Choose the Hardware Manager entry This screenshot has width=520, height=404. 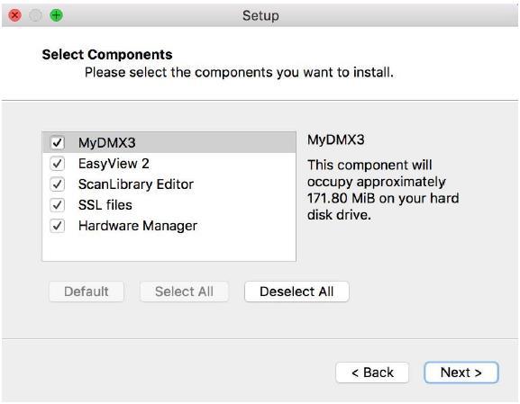tap(138, 226)
